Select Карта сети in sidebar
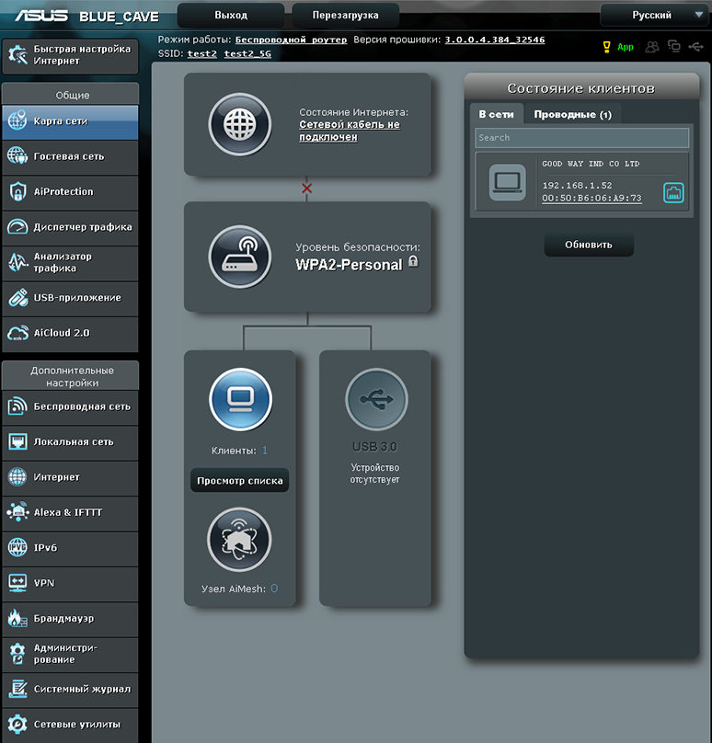Viewport: 712px width, 743px height. (x=70, y=121)
